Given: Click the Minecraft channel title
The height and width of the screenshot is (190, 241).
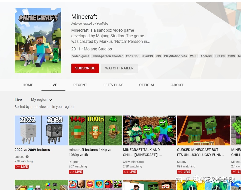Looking at the screenshot, I should coord(84,17).
